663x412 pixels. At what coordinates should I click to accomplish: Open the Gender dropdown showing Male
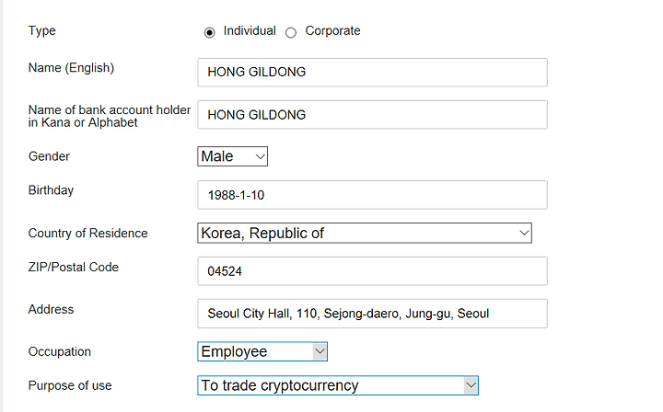tap(232, 156)
